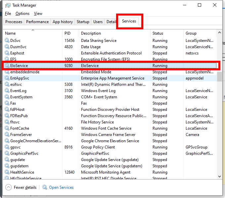
Task: Click the EloService gear icon
Action: click(7, 66)
